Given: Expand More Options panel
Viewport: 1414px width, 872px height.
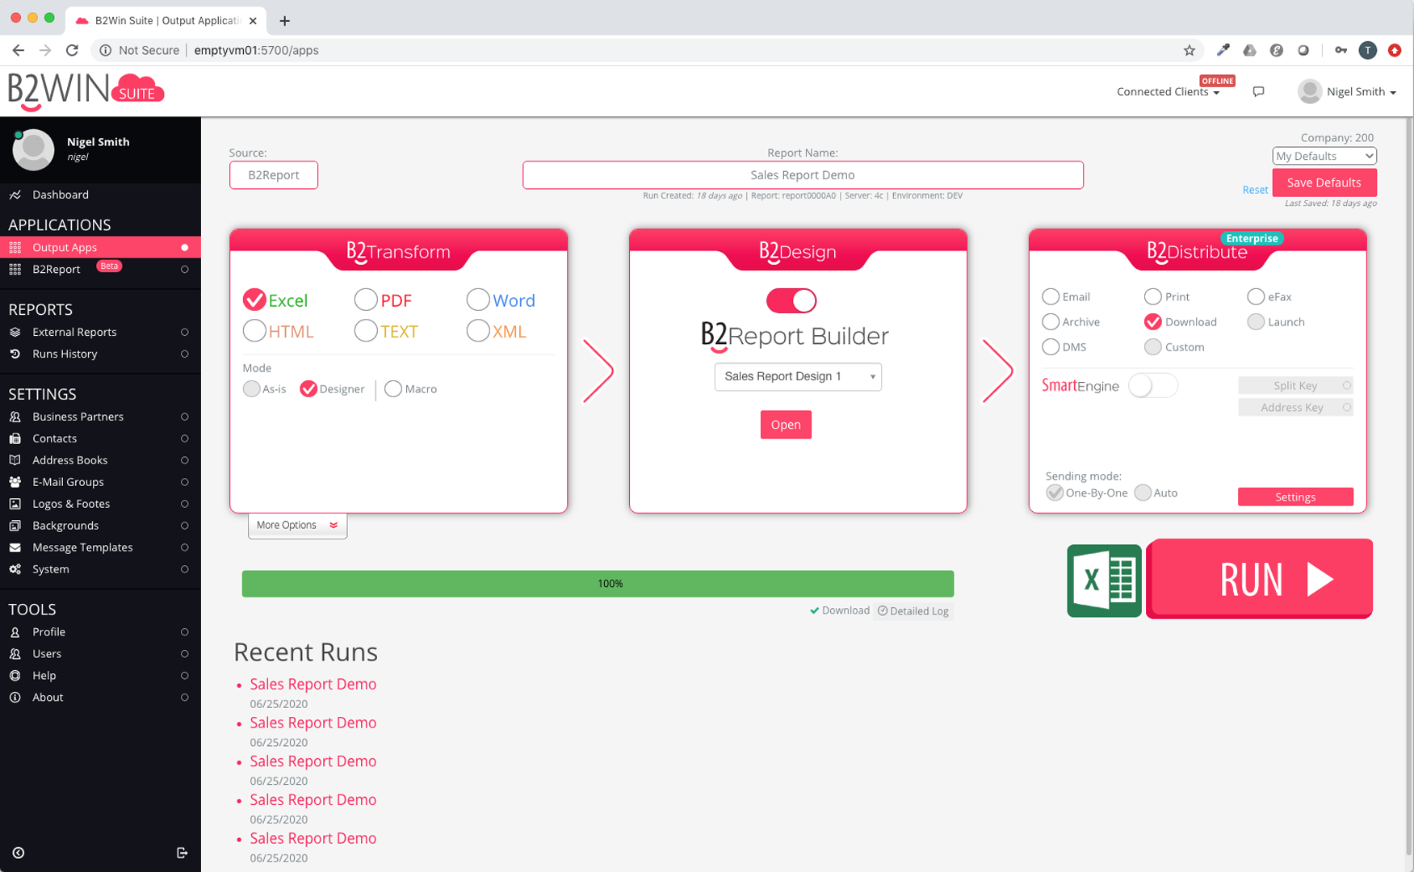Looking at the screenshot, I should (x=297, y=525).
